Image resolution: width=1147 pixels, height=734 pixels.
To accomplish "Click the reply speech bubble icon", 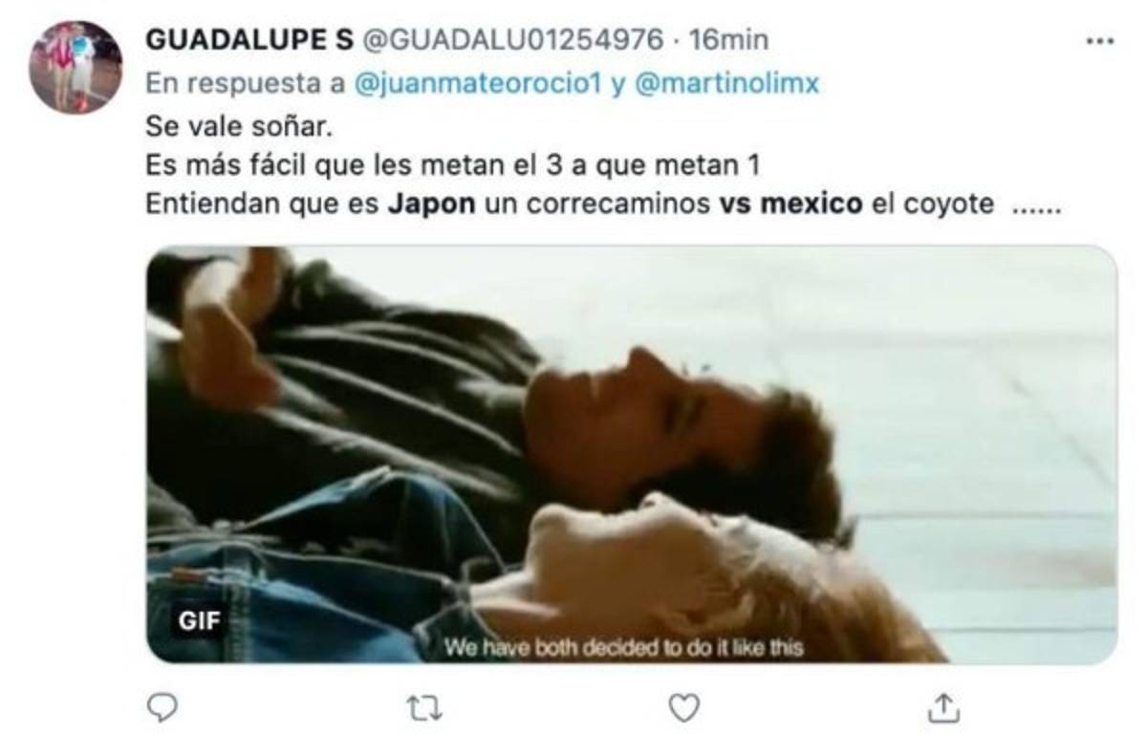I will [163, 708].
